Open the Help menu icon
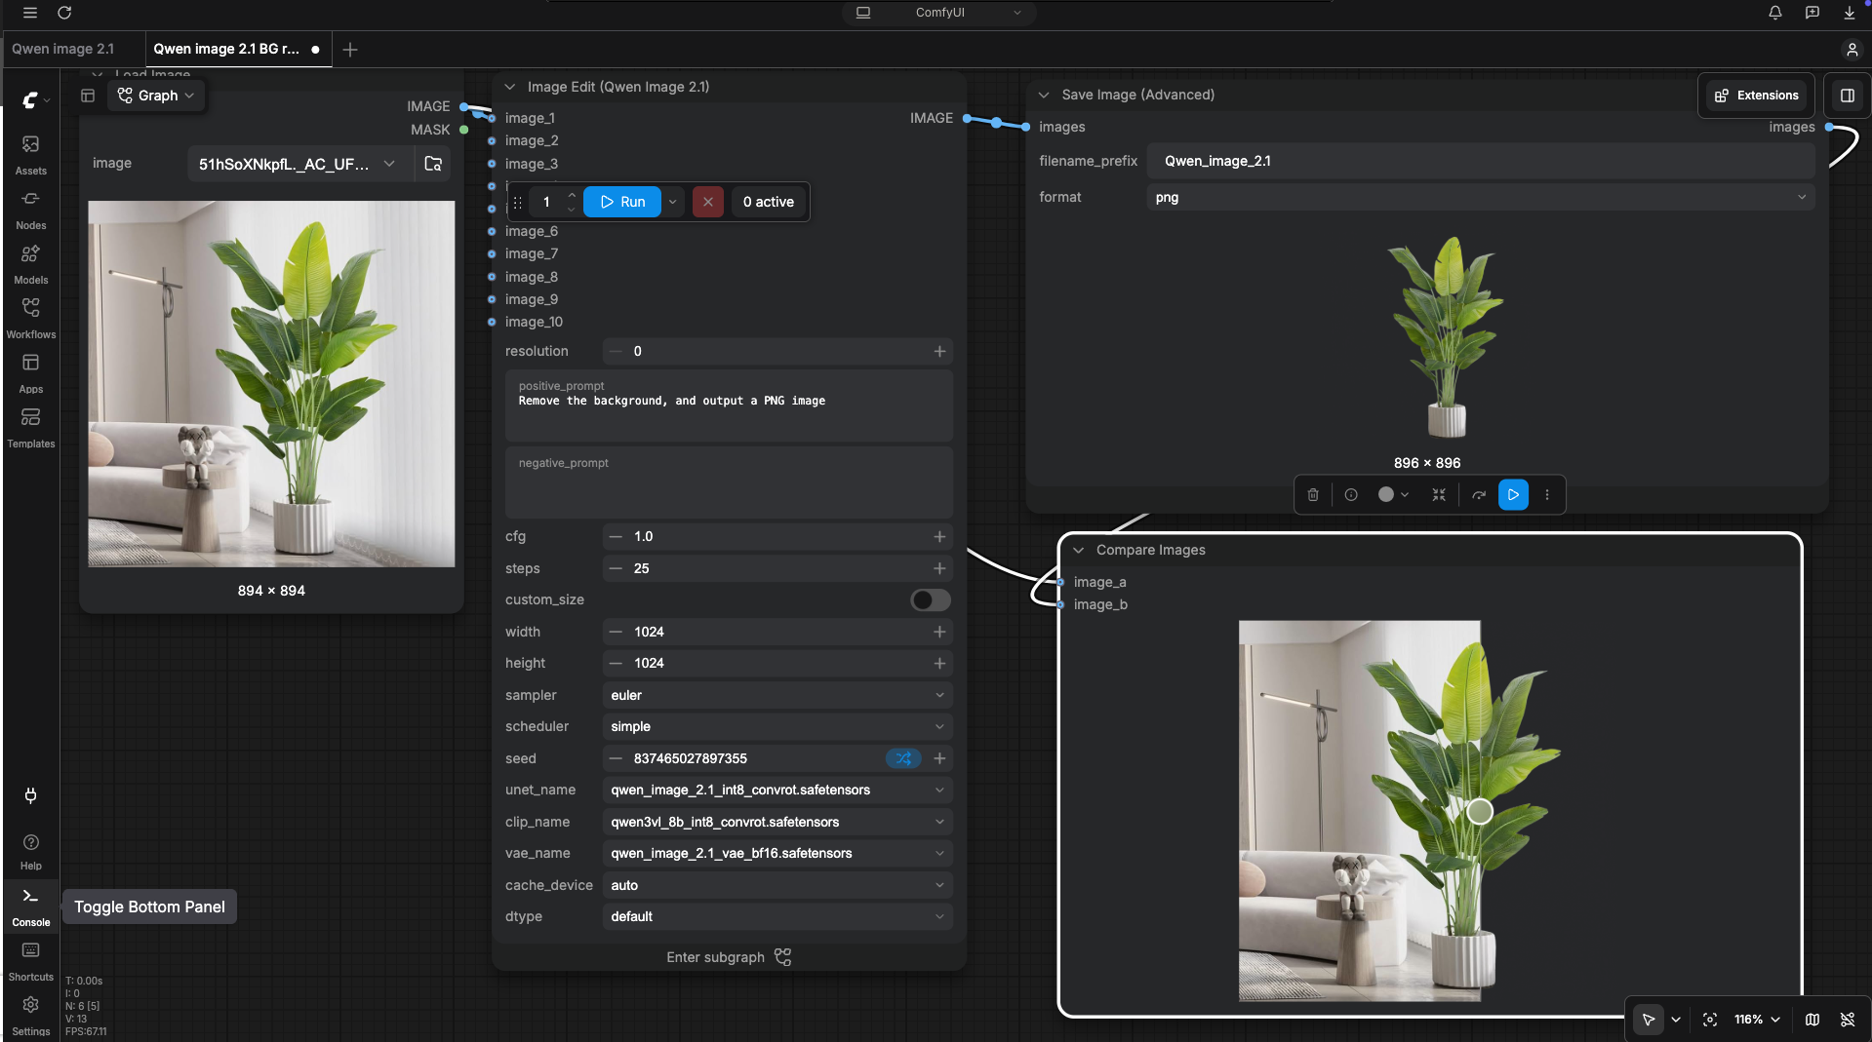The image size is (1872, 1042). pyautogui.click(x=30, y=851)
